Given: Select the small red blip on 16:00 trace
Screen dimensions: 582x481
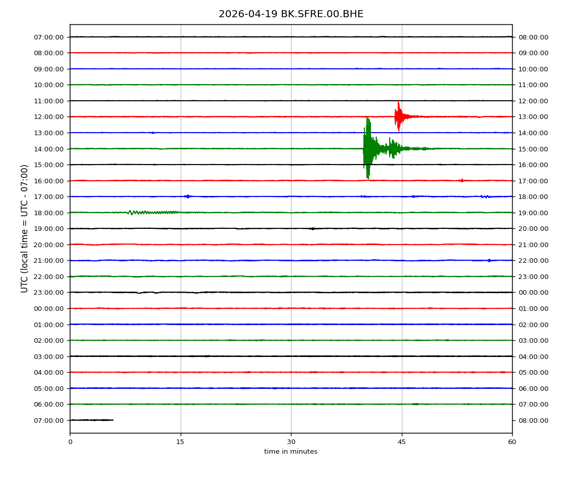Looking at the screenshot, I should coord(462,180).
